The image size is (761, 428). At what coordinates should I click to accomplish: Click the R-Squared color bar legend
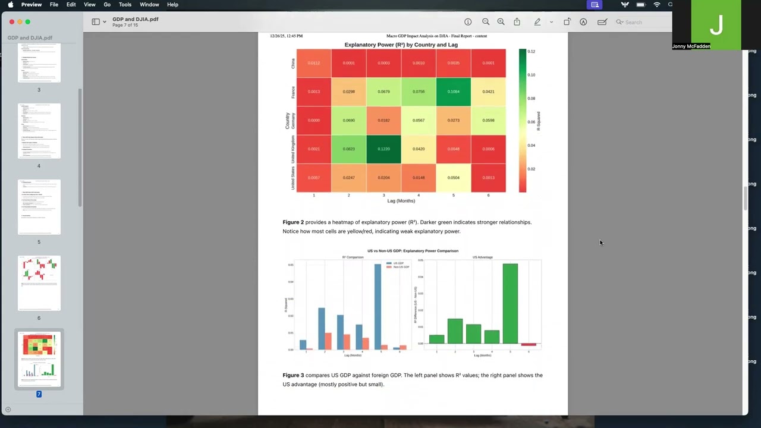coord(523,121)
